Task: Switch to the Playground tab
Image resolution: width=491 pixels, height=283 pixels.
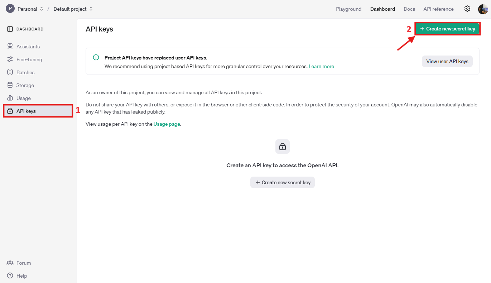Action: point(348,9)
